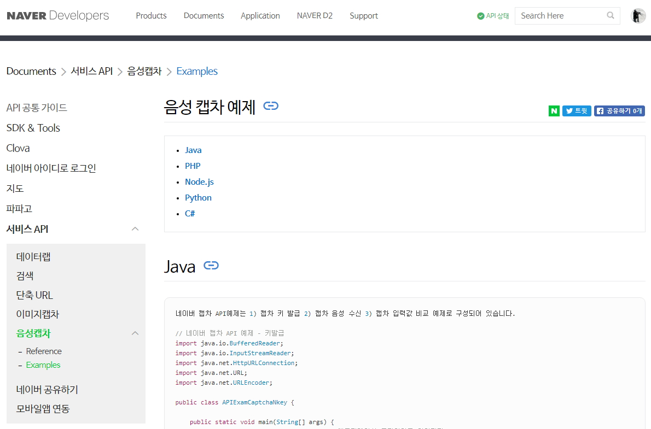The image size is (651, 429).
Task: Jump to the Node.js example link
Action: click(x=199, y=182)
